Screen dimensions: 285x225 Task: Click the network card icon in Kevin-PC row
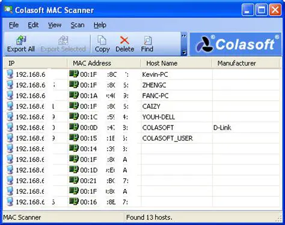point(74,74)
